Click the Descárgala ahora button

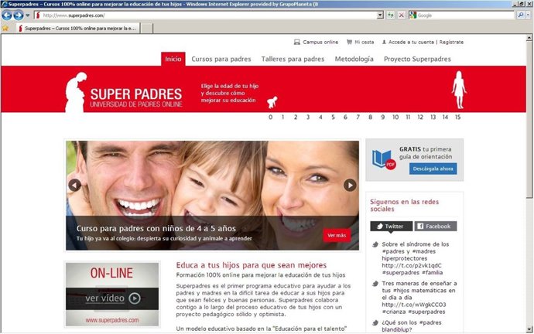tap(433, 169)
